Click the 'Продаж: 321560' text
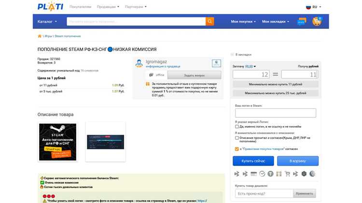The image size is (362, 203). (49, 59)
